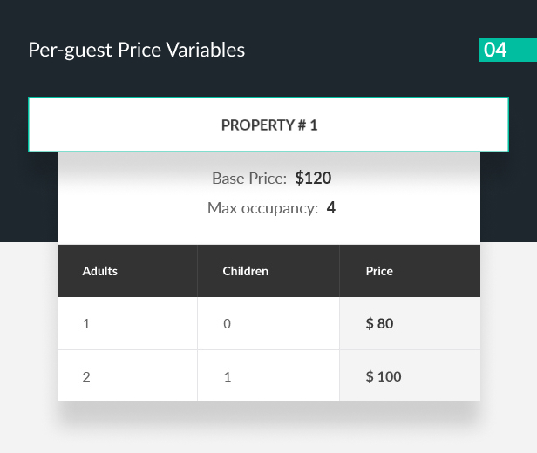Viewport: 537px width, 453px height.
Task: Select the green 04 badge
Action: (507, 50)
